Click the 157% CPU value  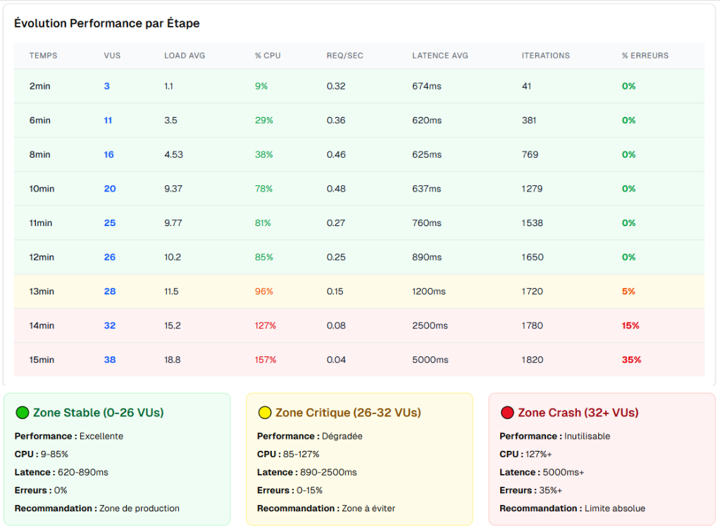266,360
